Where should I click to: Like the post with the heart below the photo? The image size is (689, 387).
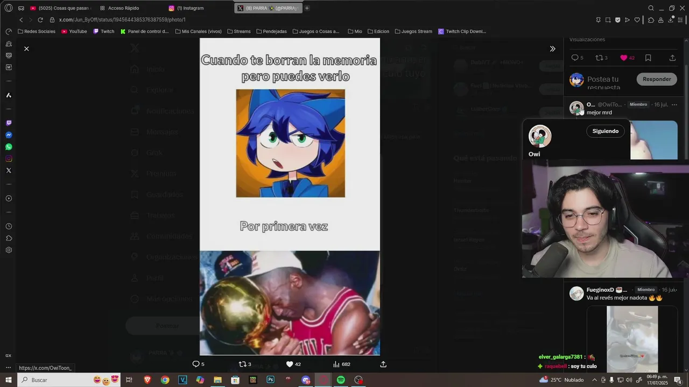click(x=290, y=364)
